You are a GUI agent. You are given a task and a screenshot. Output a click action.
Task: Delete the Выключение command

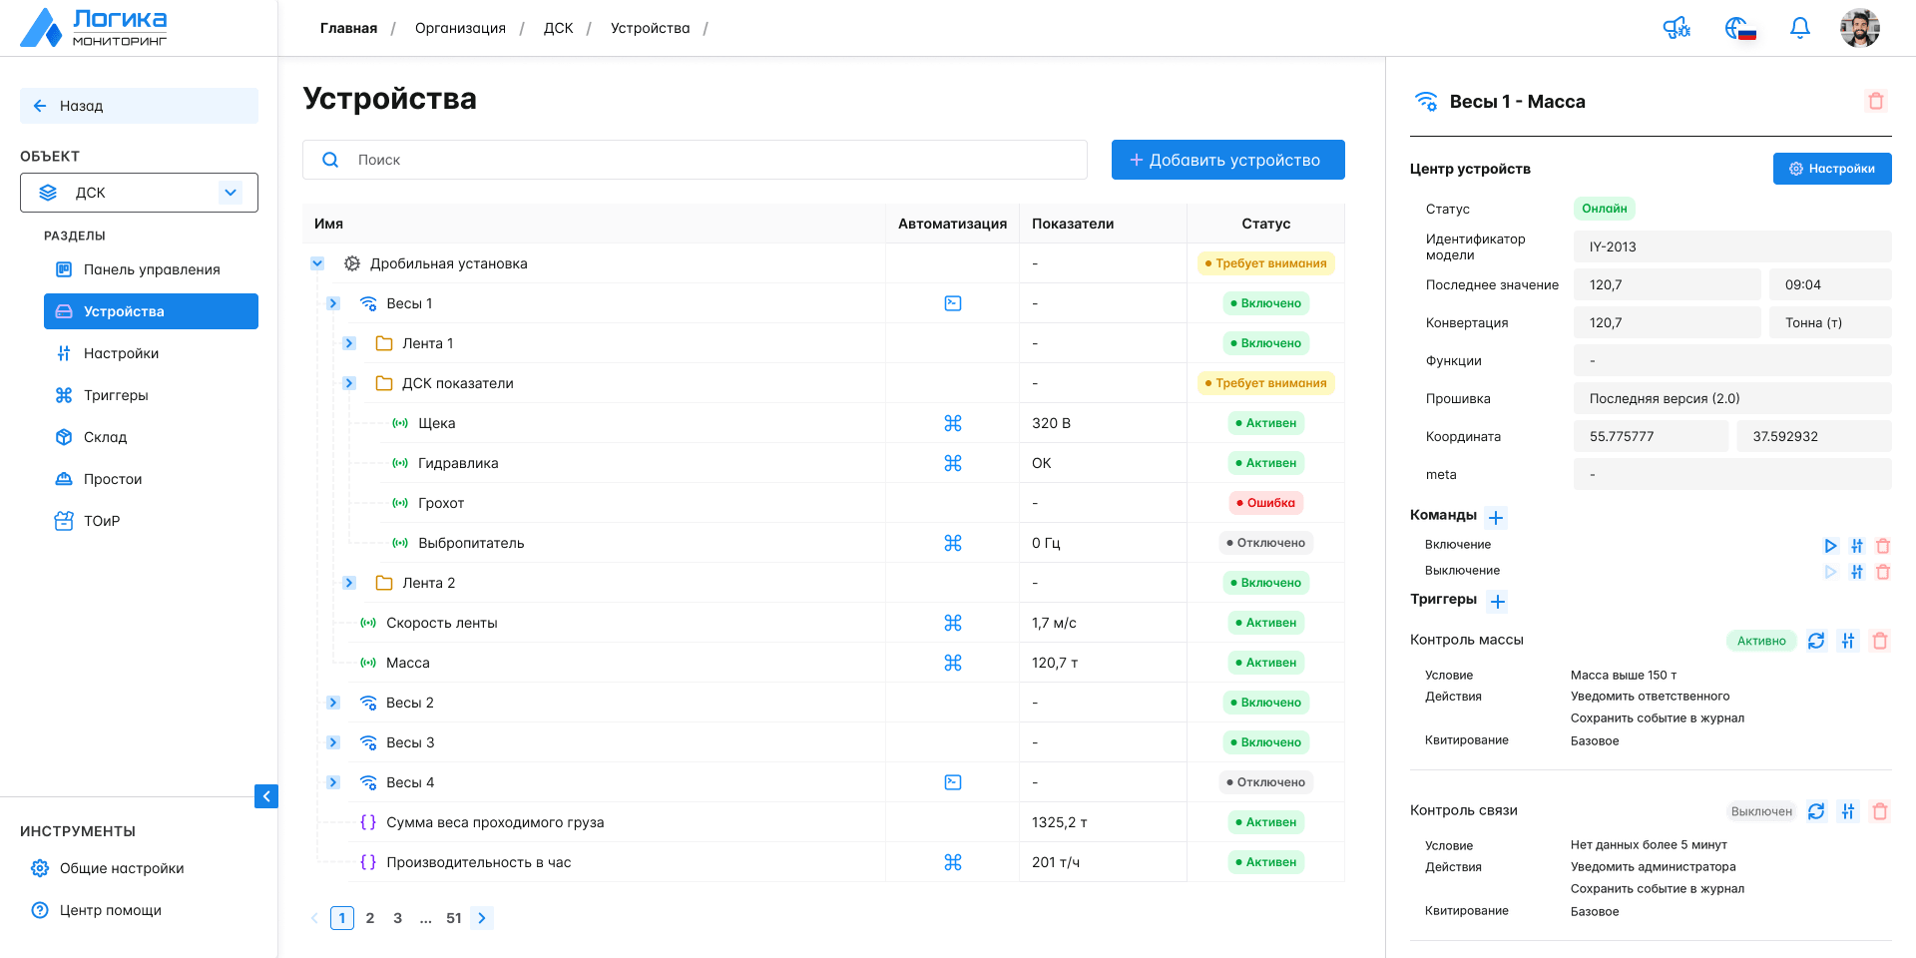pos(1883,572)
